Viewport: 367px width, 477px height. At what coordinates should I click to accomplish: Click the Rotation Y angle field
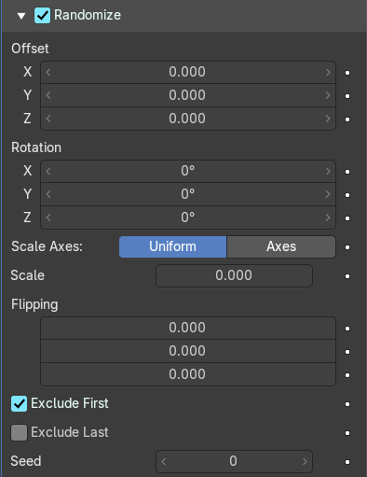pyautogui.click(x=188, y=194)
